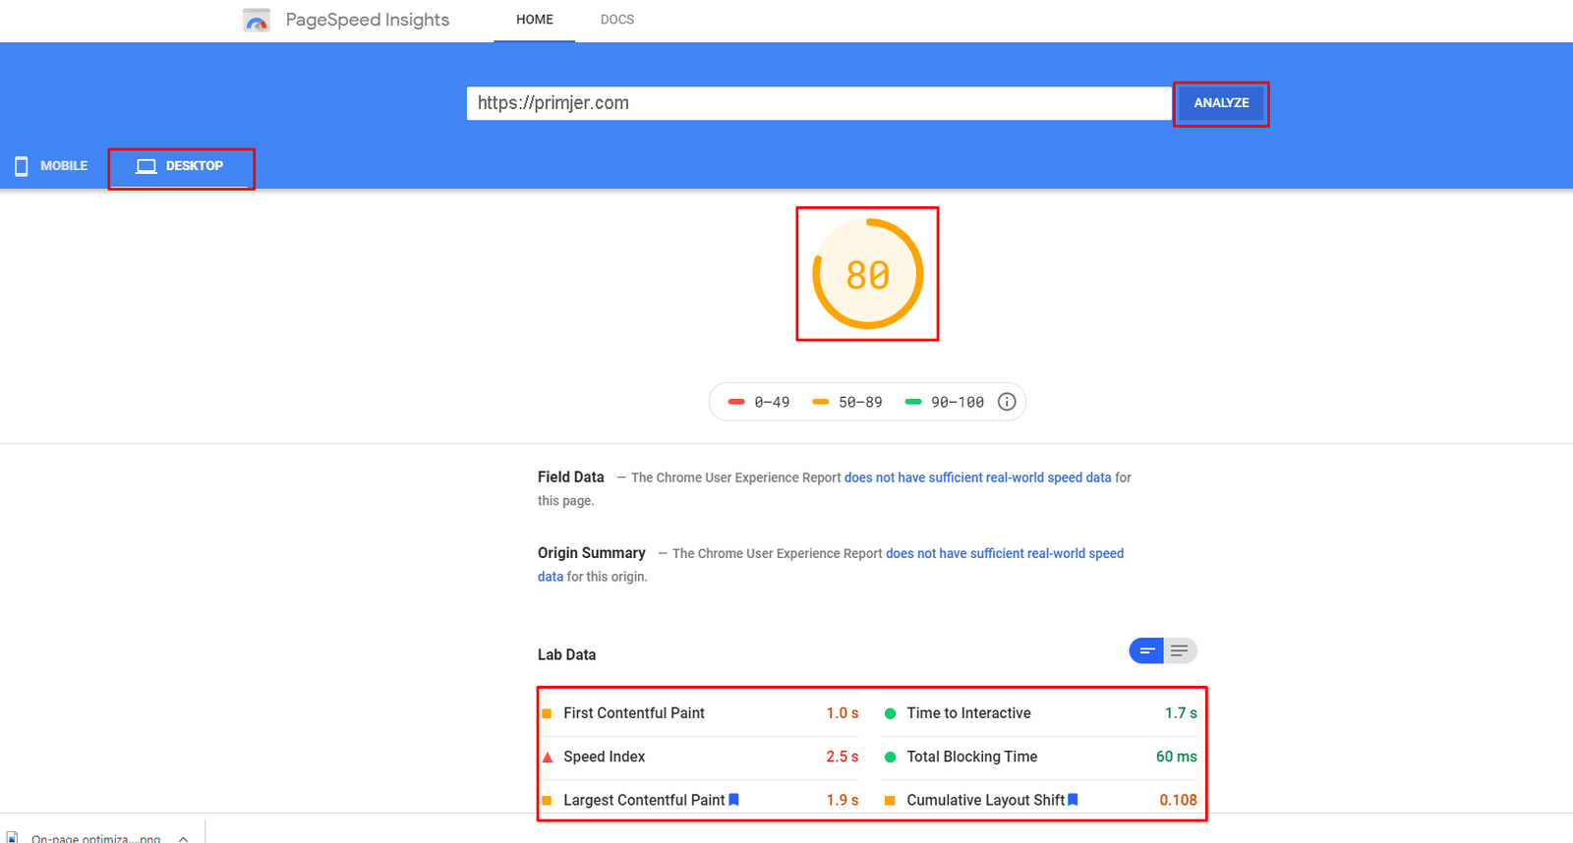Click the Speed Index metric label
The width and height of the screenshot is (1573, 843).
[x=605, y=757]
